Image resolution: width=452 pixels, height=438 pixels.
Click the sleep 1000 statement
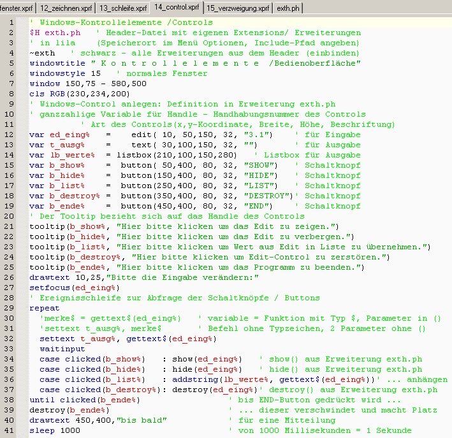(55, 430)
